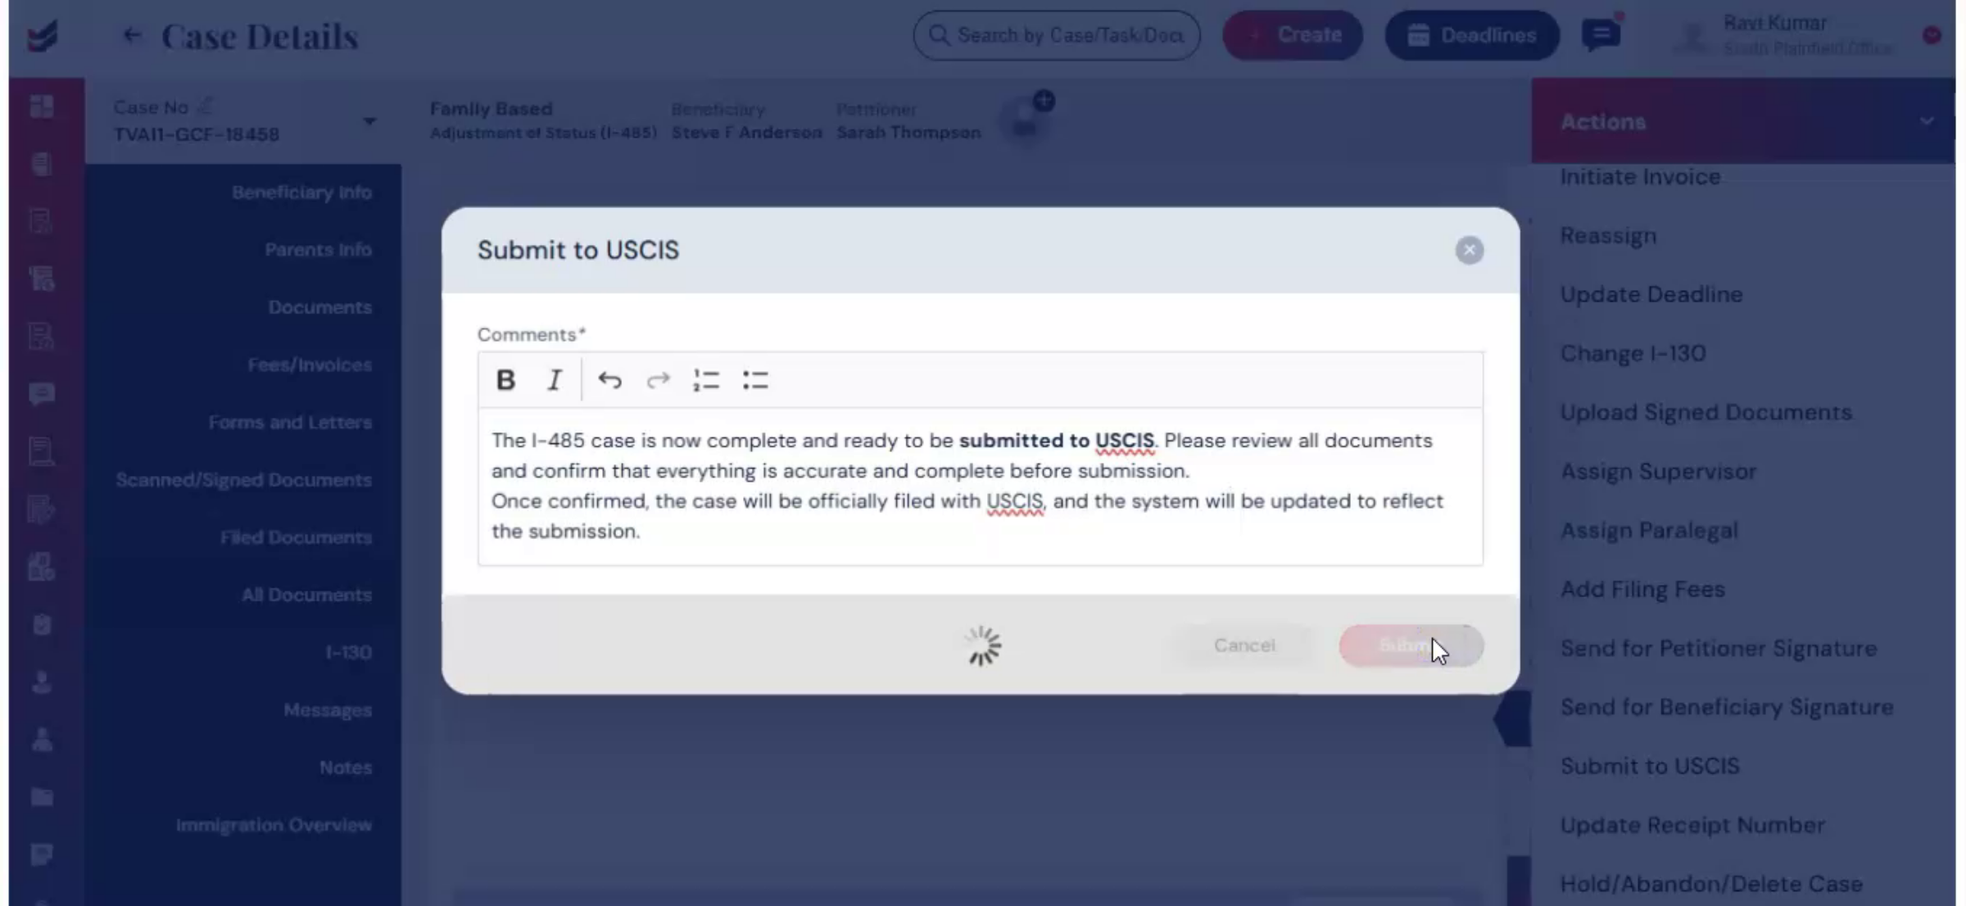Click the app logo in the top-left corner
This screenshot has height=906, width=1966.
click(x=42, y=36)
